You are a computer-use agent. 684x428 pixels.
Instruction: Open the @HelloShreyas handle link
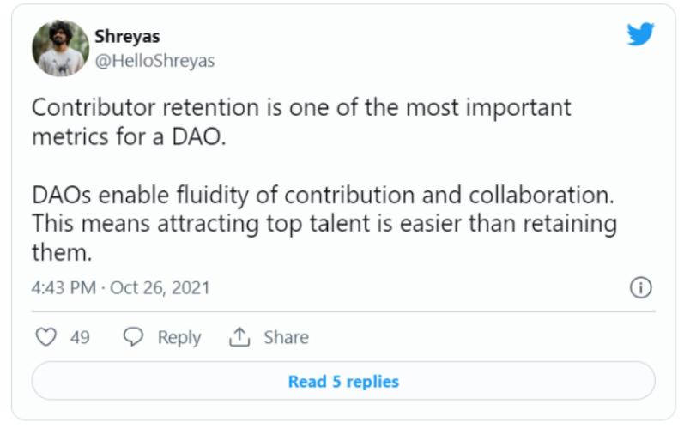tap(154, 61)
